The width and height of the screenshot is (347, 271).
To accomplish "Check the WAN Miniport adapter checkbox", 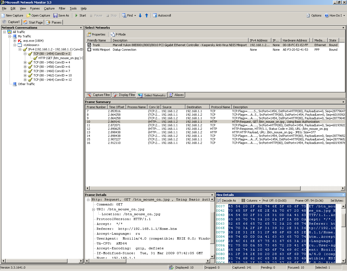I will tap(89, 50).
